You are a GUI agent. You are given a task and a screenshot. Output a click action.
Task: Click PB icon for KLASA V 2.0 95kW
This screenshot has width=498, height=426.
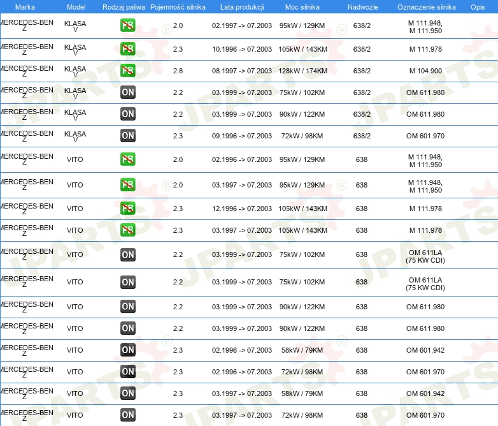128,26
